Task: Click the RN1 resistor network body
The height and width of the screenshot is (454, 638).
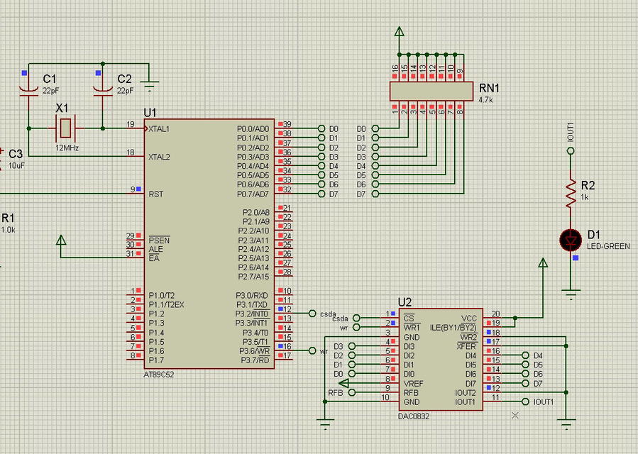Action: click(430, 91)
